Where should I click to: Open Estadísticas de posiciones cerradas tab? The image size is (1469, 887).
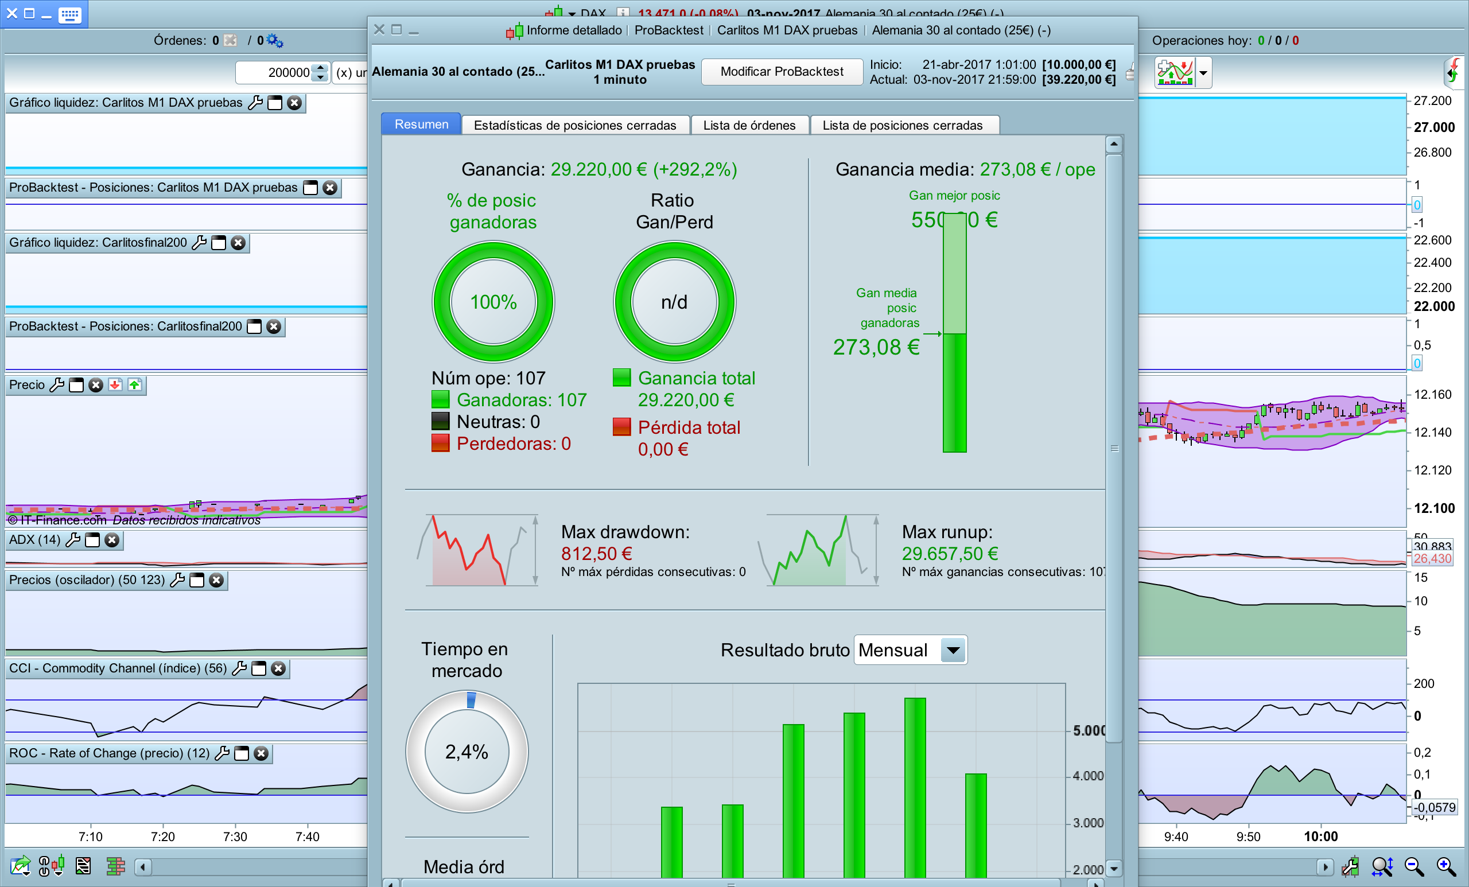click(x=575, y=125)
